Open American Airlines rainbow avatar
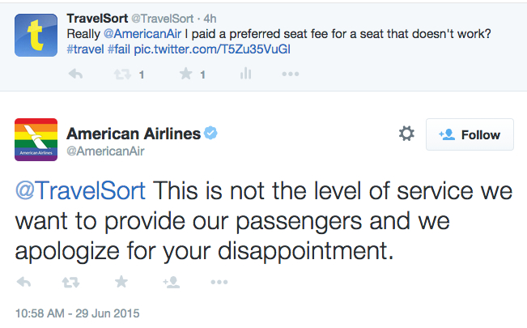The height and width of the screenshot is (328, 527). pyautogui.click(x=36, y=139)
